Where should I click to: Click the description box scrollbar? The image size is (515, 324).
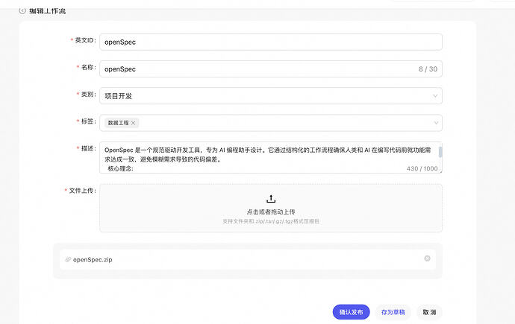point(440,153)
